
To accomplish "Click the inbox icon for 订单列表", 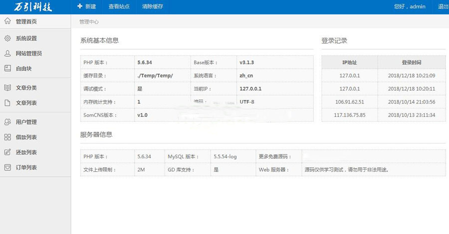I will point(7,168).
